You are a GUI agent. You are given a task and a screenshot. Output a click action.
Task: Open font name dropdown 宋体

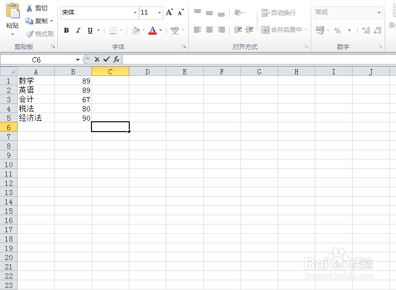pos(135,12)
